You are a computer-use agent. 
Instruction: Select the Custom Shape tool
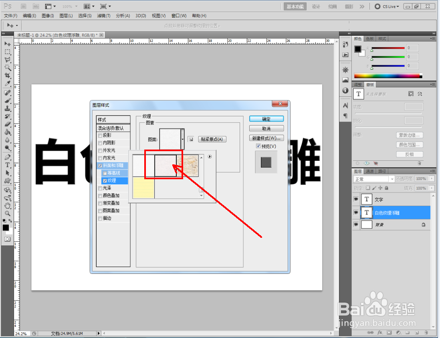(x=7, y=181)
